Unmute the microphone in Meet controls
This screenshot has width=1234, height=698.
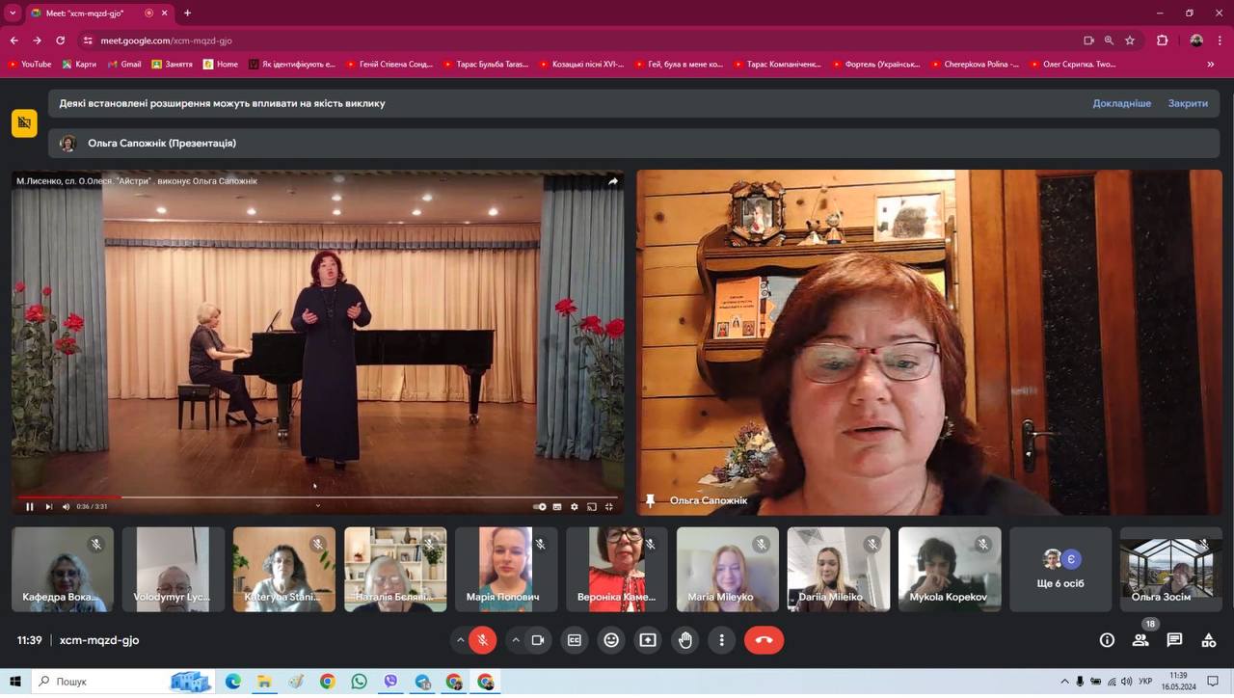(483, 640)
